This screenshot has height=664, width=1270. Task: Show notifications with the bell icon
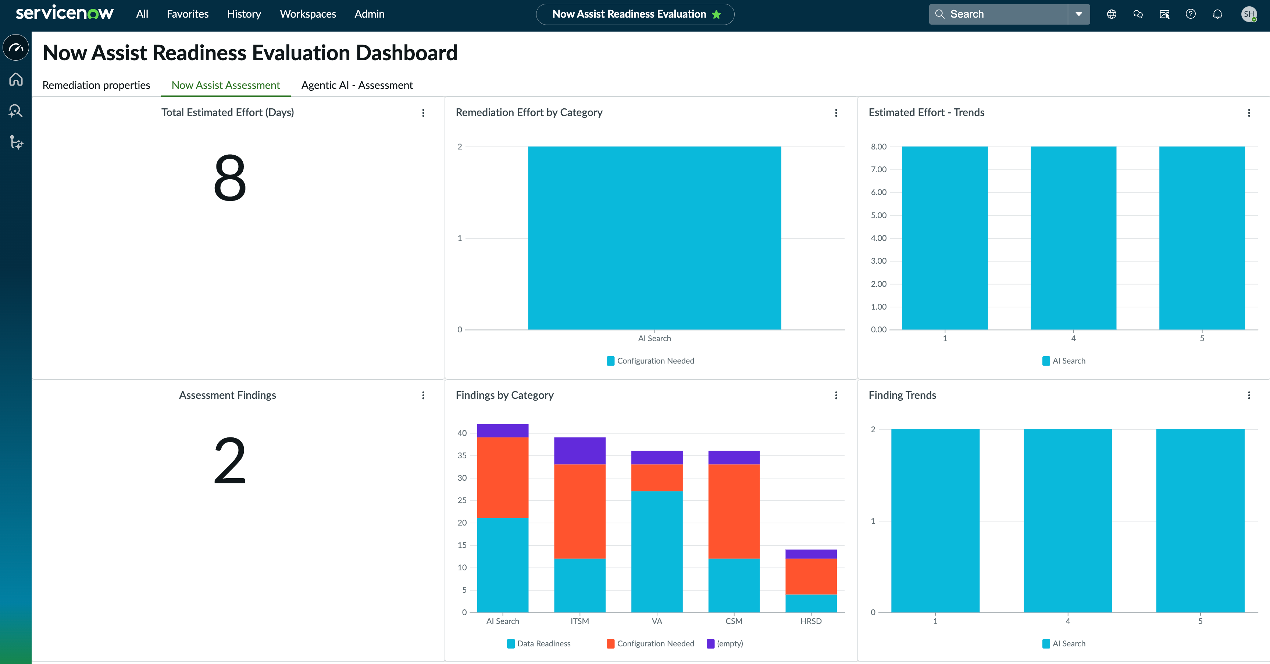click(1217, 14)
